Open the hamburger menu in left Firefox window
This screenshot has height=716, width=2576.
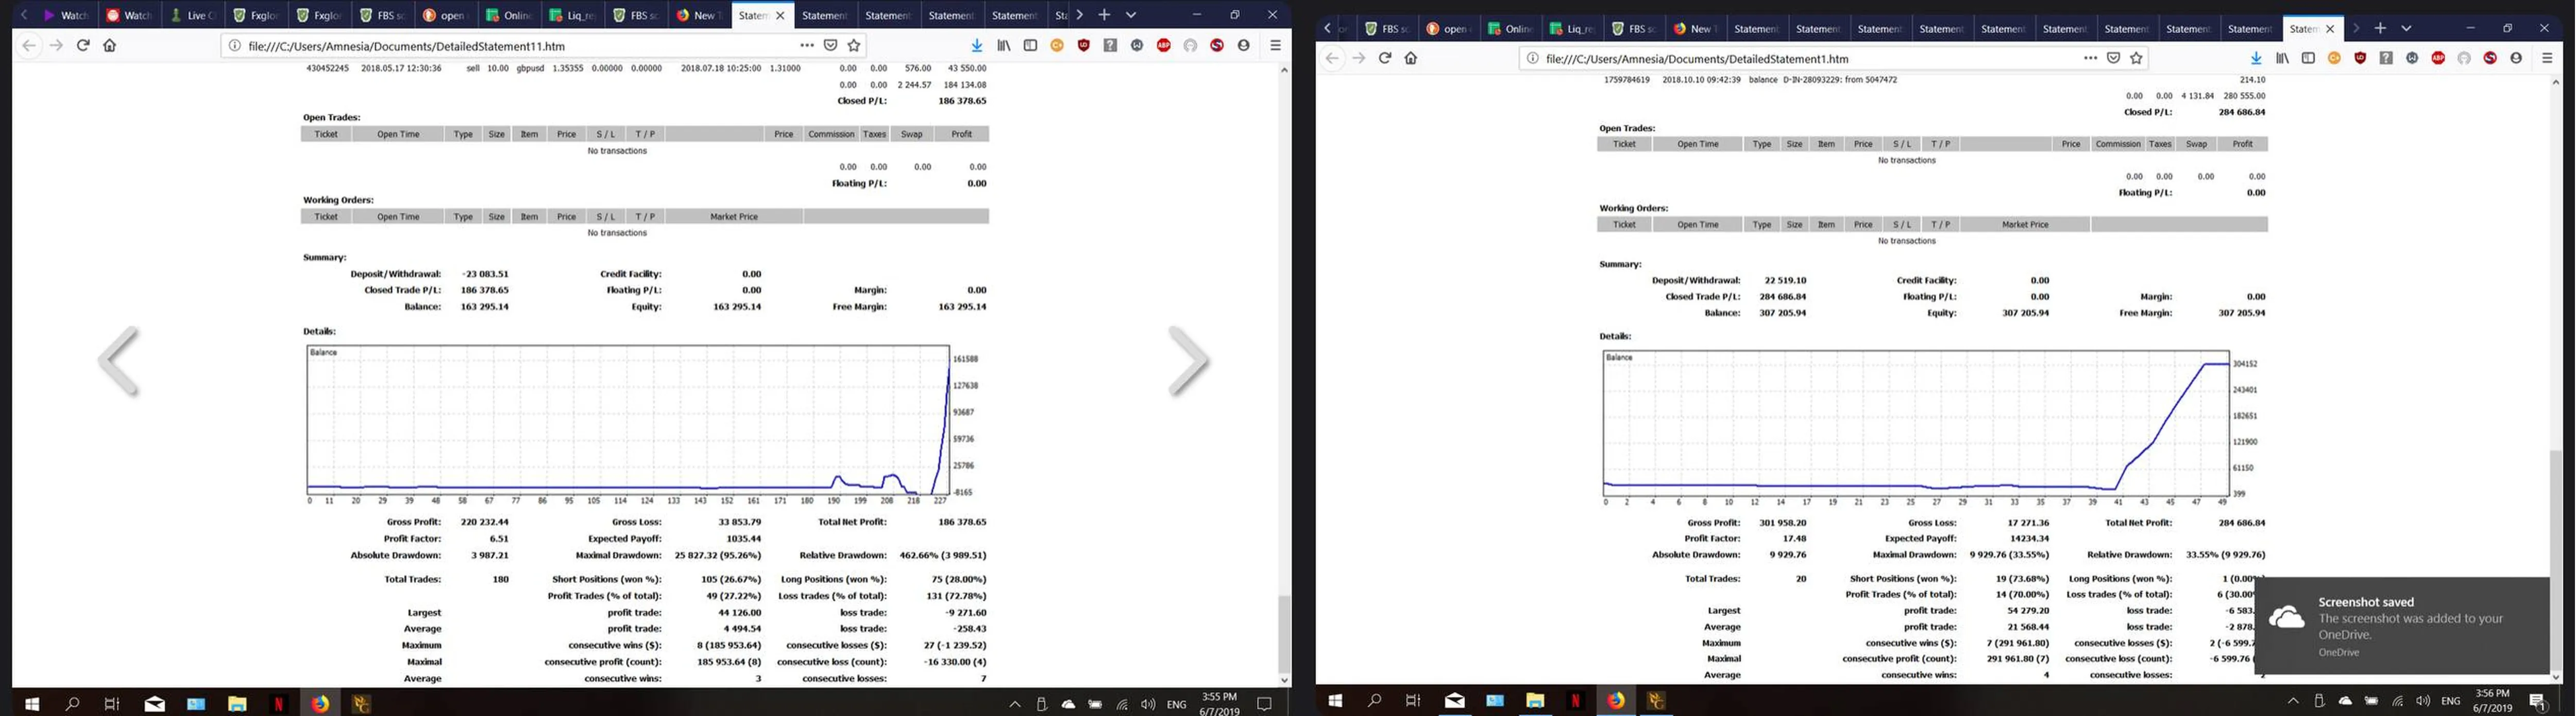coord(1275,45)
